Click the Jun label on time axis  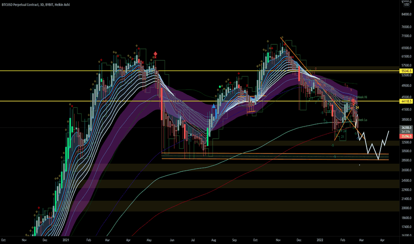coord(172,240)
